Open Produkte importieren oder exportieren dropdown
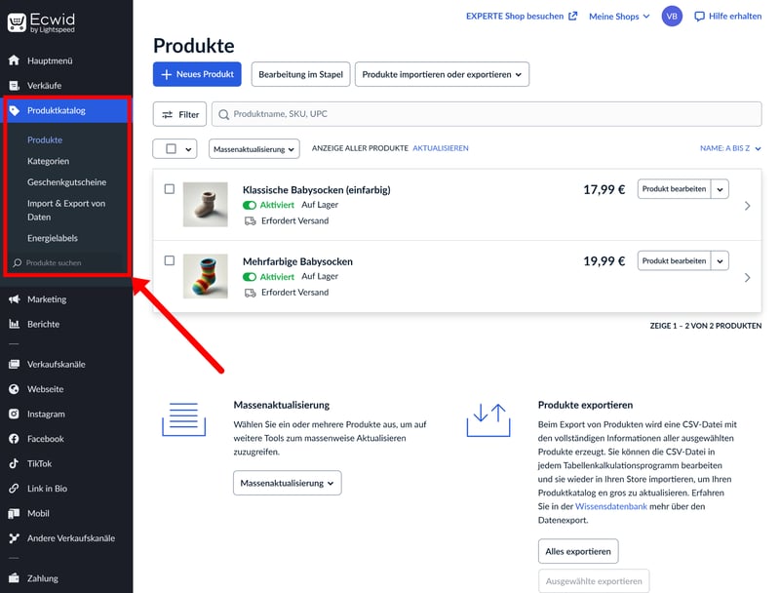Image resolution: width=780 pixels, height=593 pixels. [x=442, y=74]
